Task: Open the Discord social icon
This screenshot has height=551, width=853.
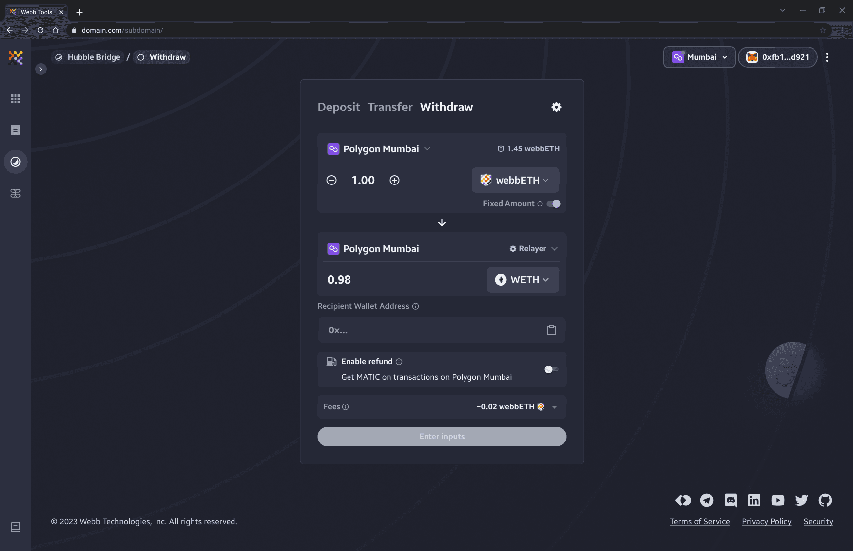Action: point(731,500)
